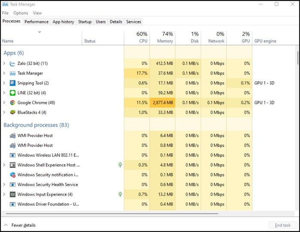Click the first WMI Provider Host icon

(12, 136)
